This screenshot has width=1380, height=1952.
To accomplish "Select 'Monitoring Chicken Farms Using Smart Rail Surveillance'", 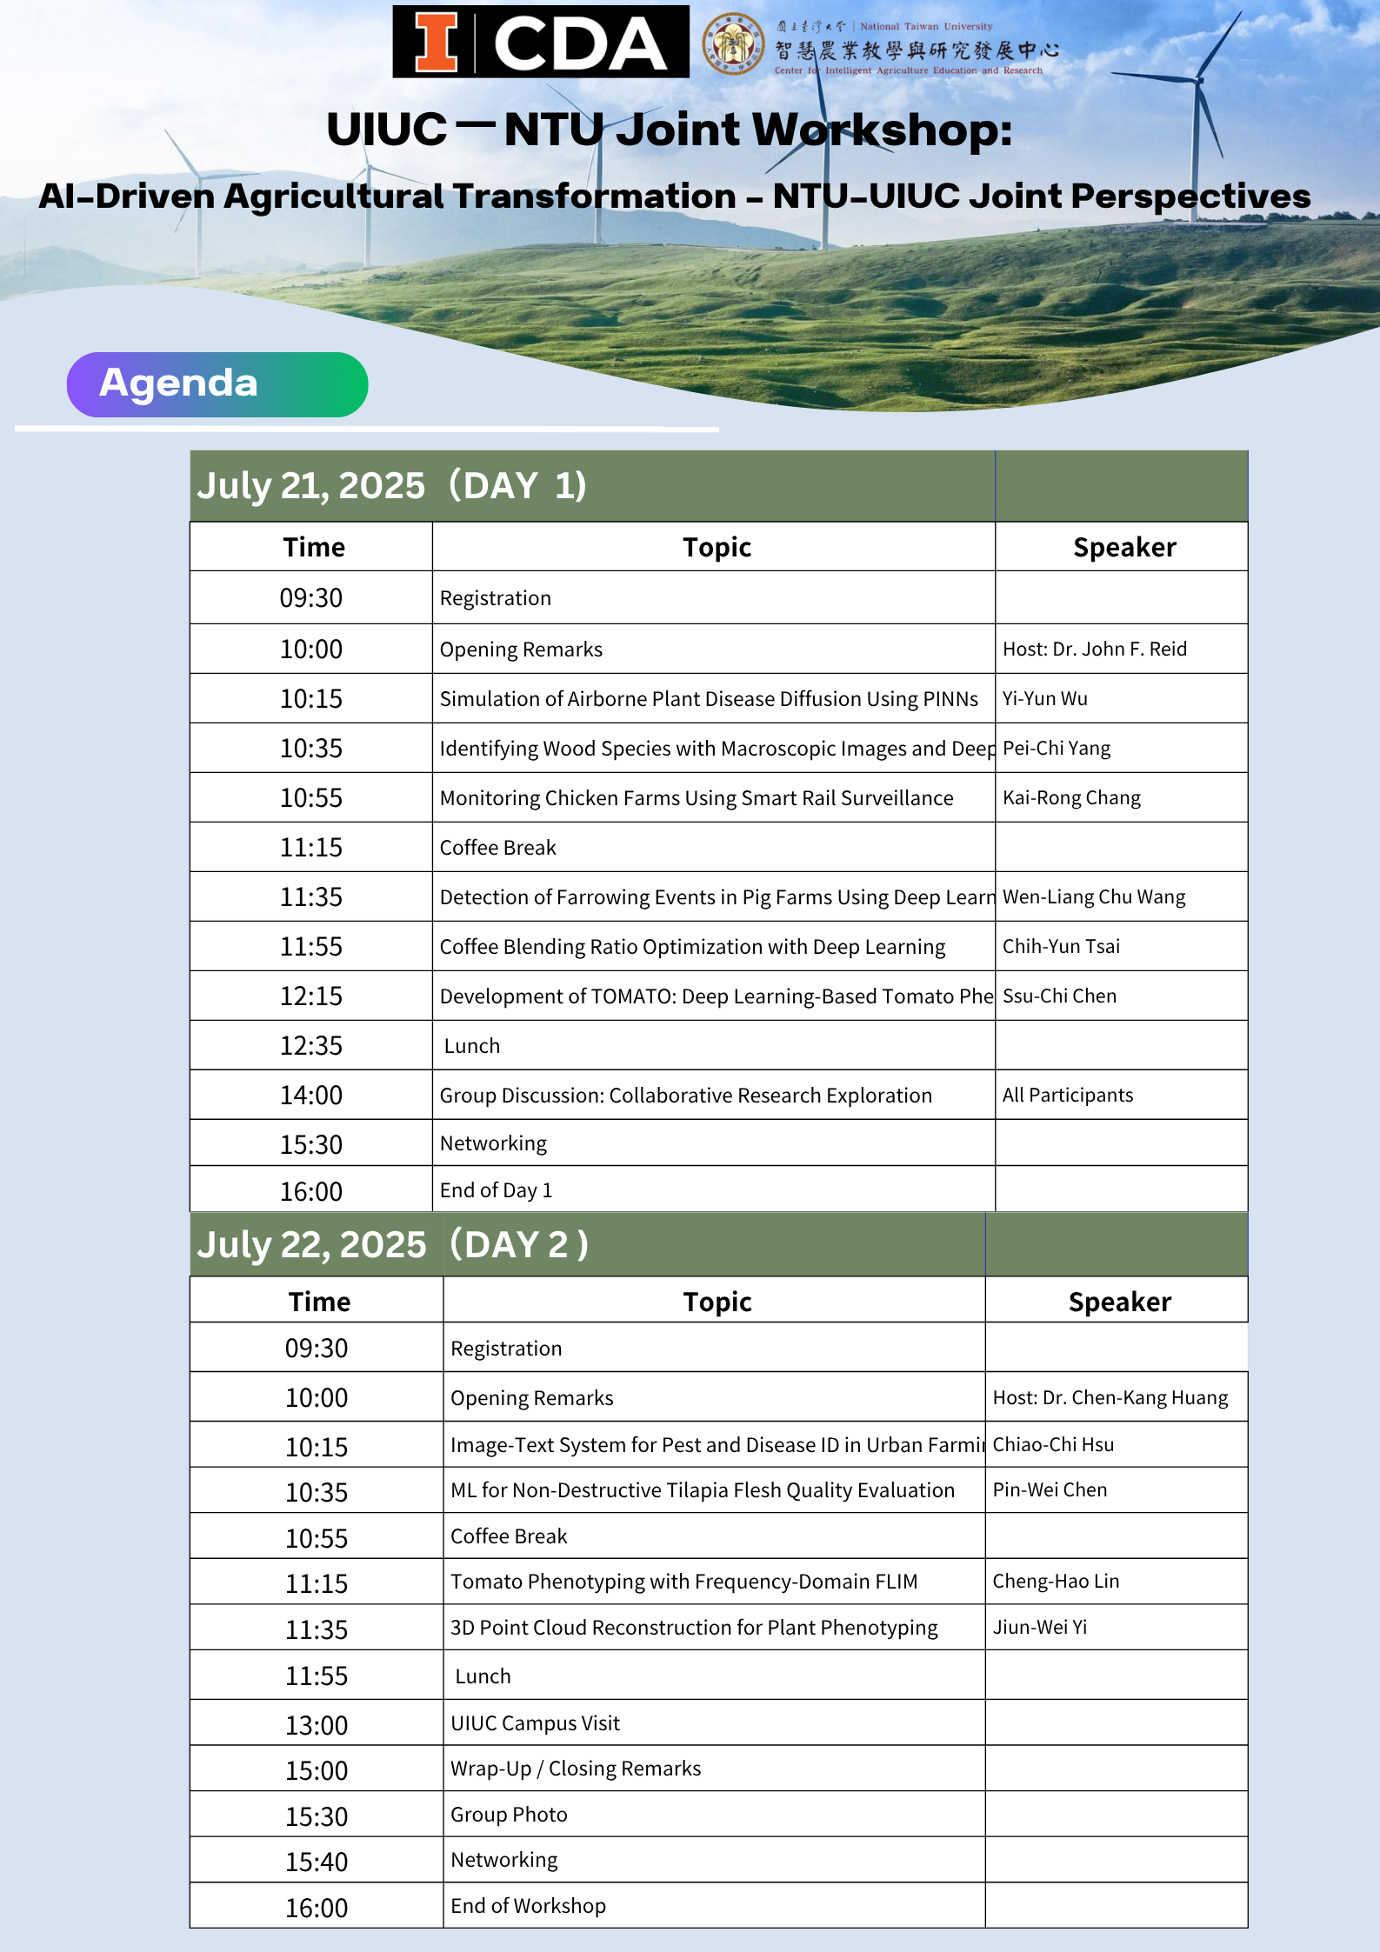I will pyautogui.click(x=697, y=798).
